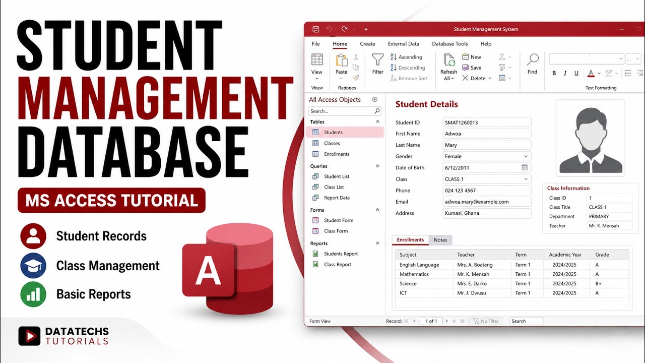The height and width of the screenshot is (363, 645).
Task: Open the Help tab
Action: 486,44
